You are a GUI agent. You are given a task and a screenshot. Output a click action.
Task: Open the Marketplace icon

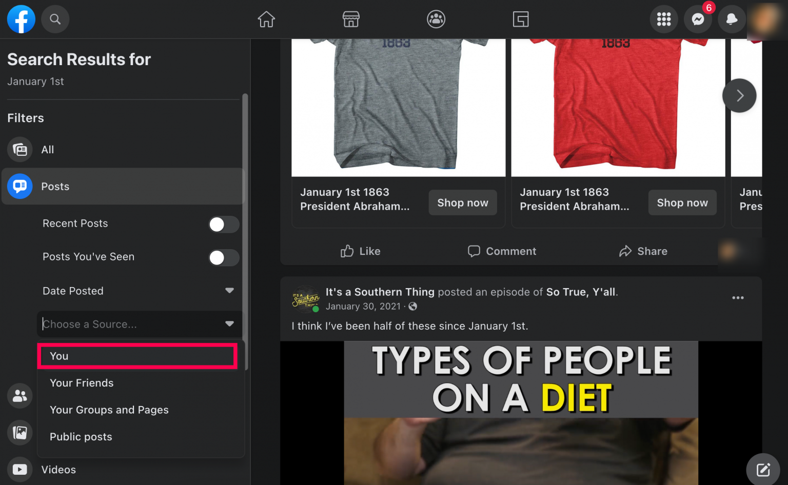pos(351,19)
